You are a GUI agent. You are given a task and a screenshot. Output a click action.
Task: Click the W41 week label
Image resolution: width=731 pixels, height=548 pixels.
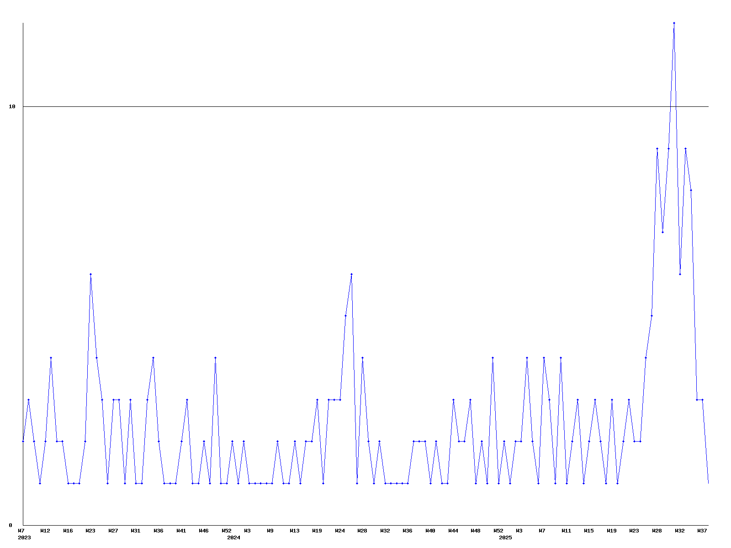pos(181,531)
